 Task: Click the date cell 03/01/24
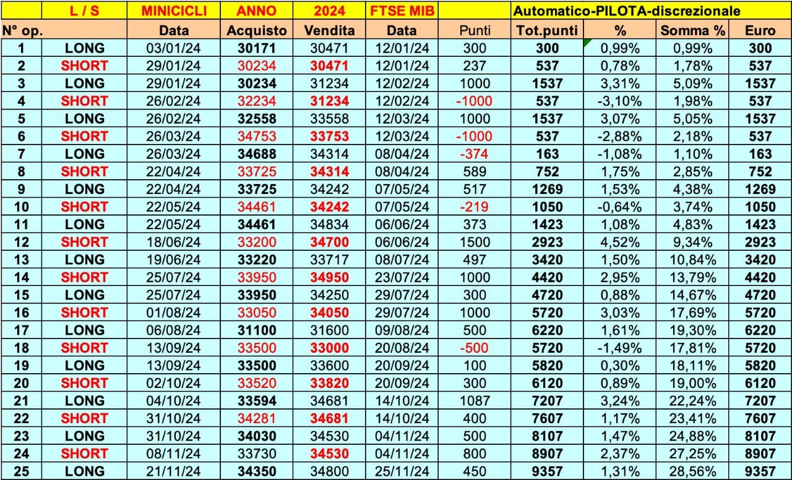point(174,48)
